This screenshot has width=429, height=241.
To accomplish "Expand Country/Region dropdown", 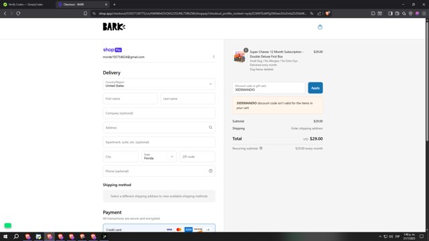I will point(159,84).
